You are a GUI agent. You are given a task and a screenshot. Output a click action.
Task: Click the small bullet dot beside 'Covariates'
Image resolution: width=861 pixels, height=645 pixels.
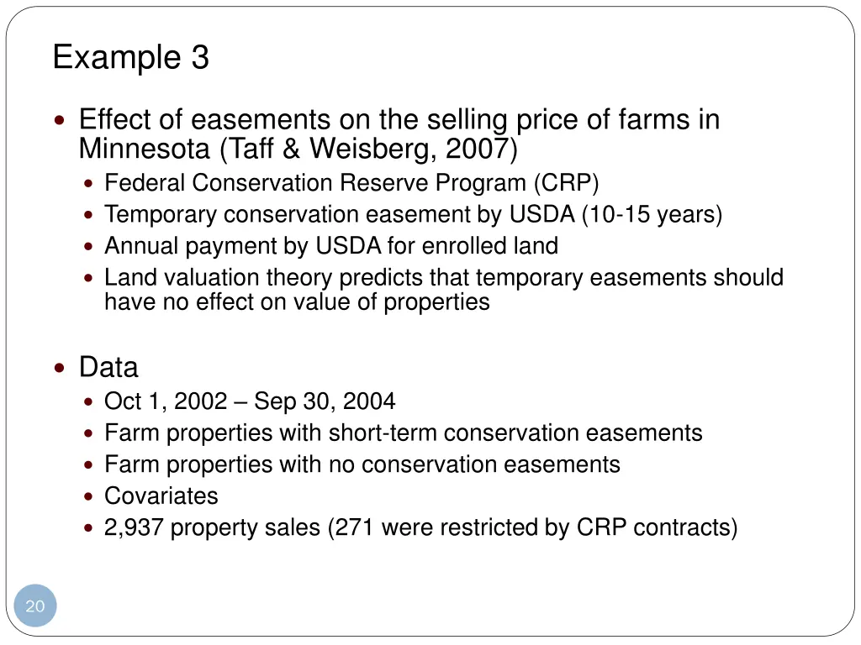pyautogui.click(x=88, y=496)
